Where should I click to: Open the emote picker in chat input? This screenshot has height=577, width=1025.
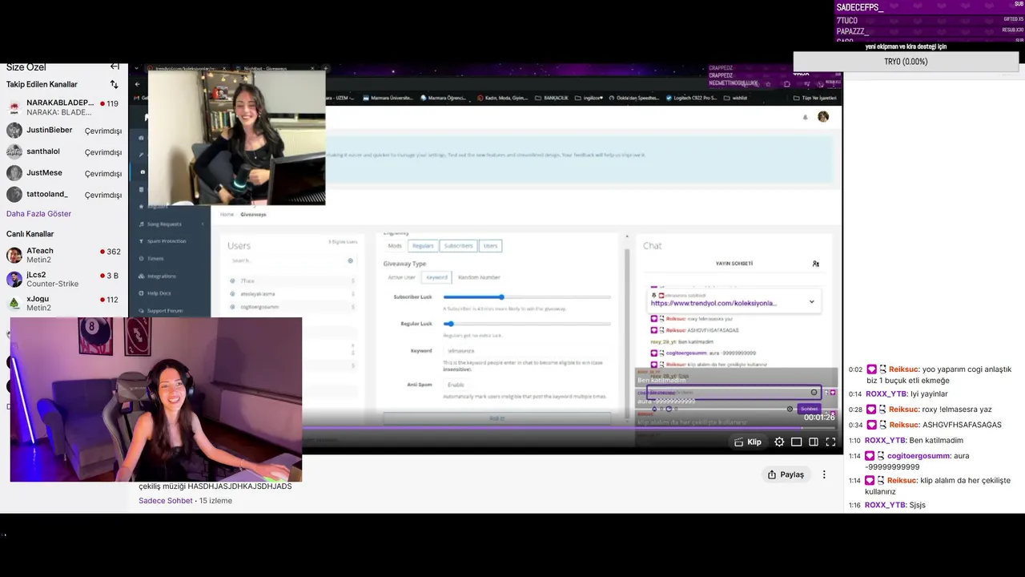tap(814, 392)
